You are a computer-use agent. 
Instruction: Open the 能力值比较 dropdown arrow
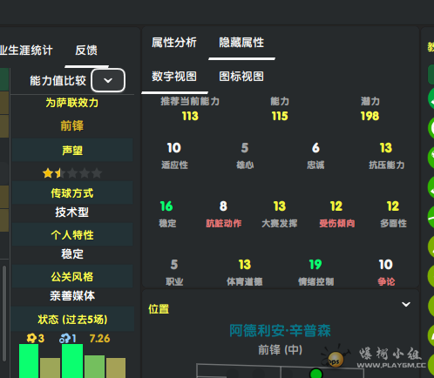(108, 80)
